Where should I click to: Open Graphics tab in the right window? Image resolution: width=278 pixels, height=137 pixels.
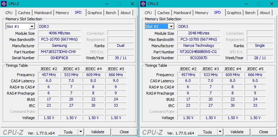(x=234, y=13)
